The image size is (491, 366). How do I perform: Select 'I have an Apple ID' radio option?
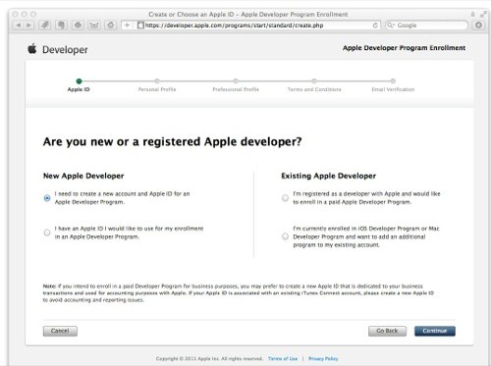click(x=47, y=233)
